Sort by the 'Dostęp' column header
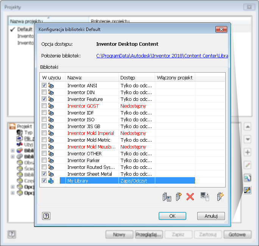259x246 pixels. click(x=136, y=77)
